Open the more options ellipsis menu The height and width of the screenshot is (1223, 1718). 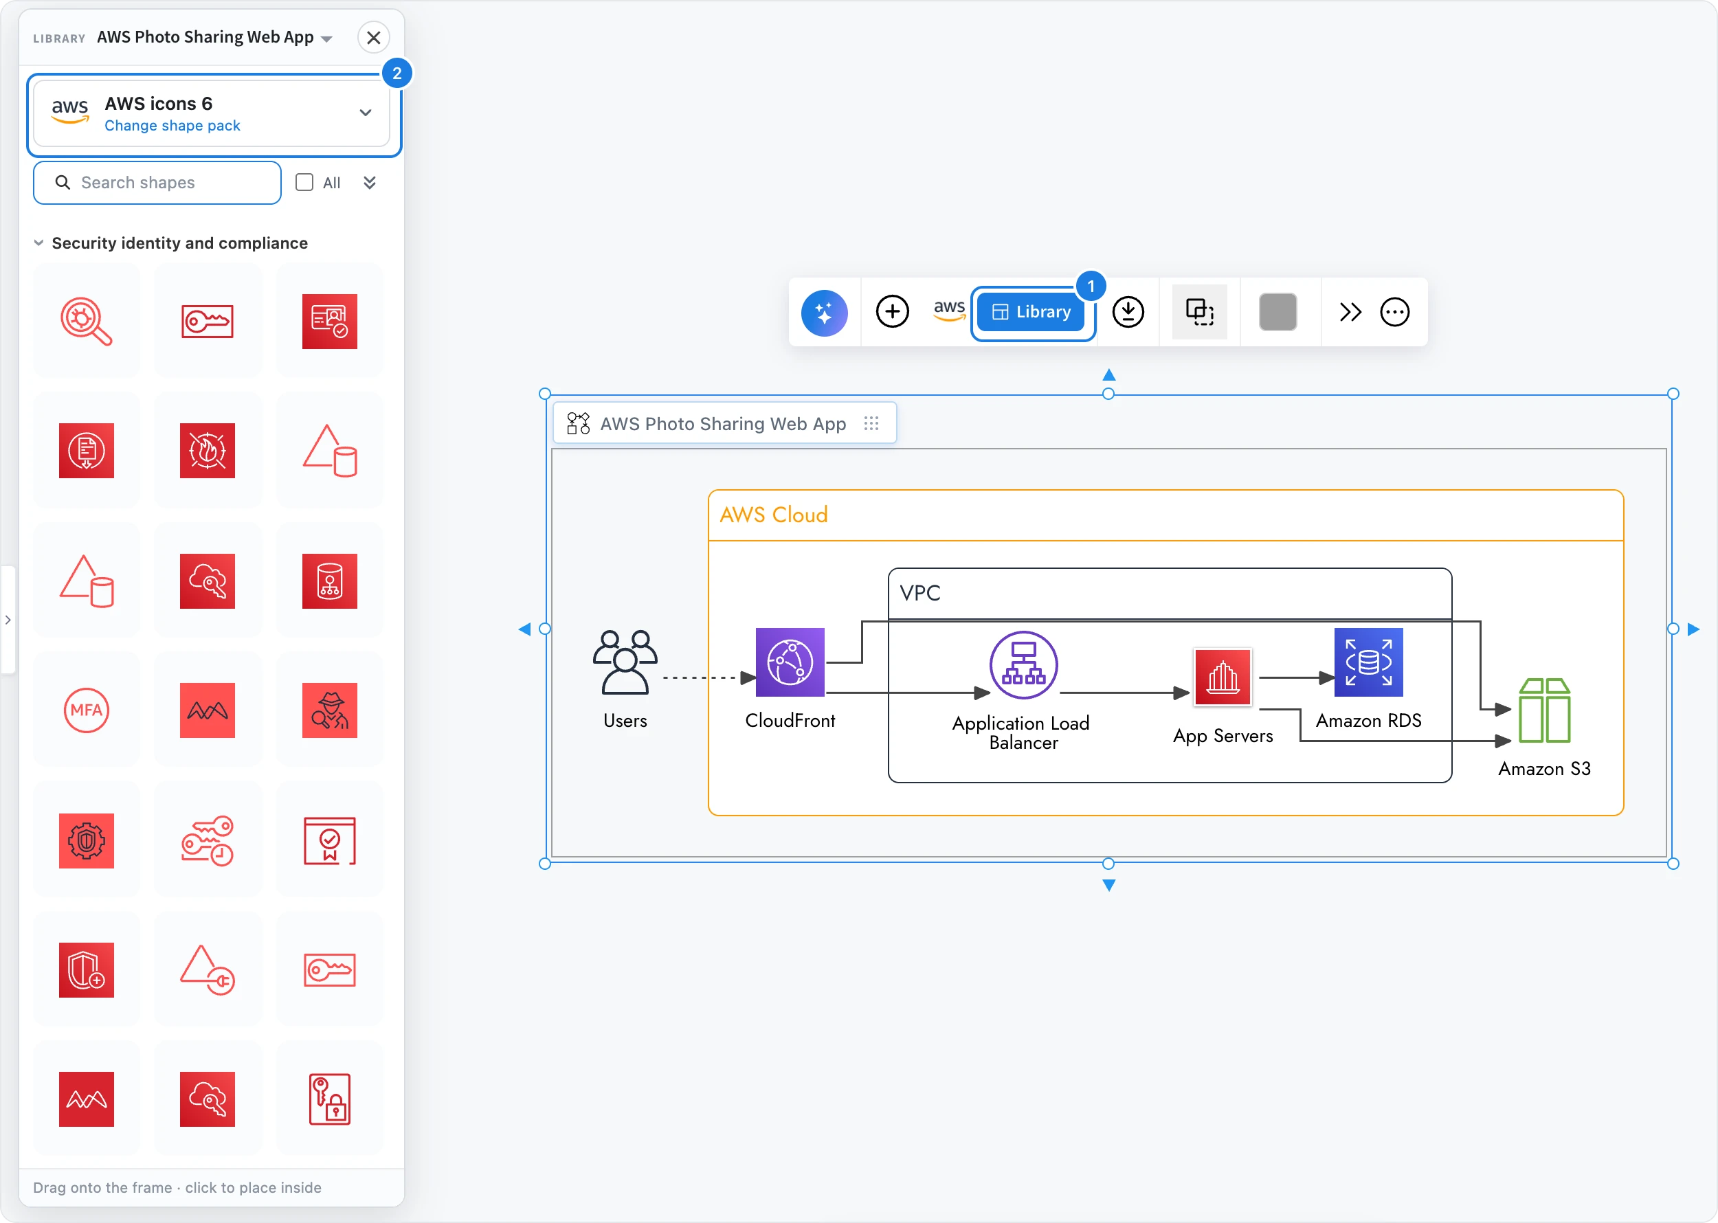(x=1394, y=312)
